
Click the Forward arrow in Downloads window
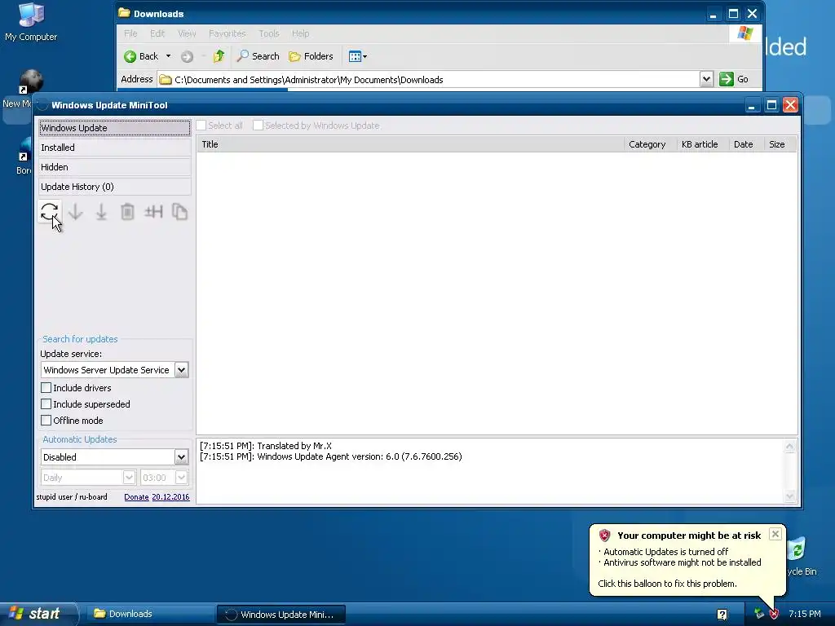pyautogui.click(x=187, y=56)
